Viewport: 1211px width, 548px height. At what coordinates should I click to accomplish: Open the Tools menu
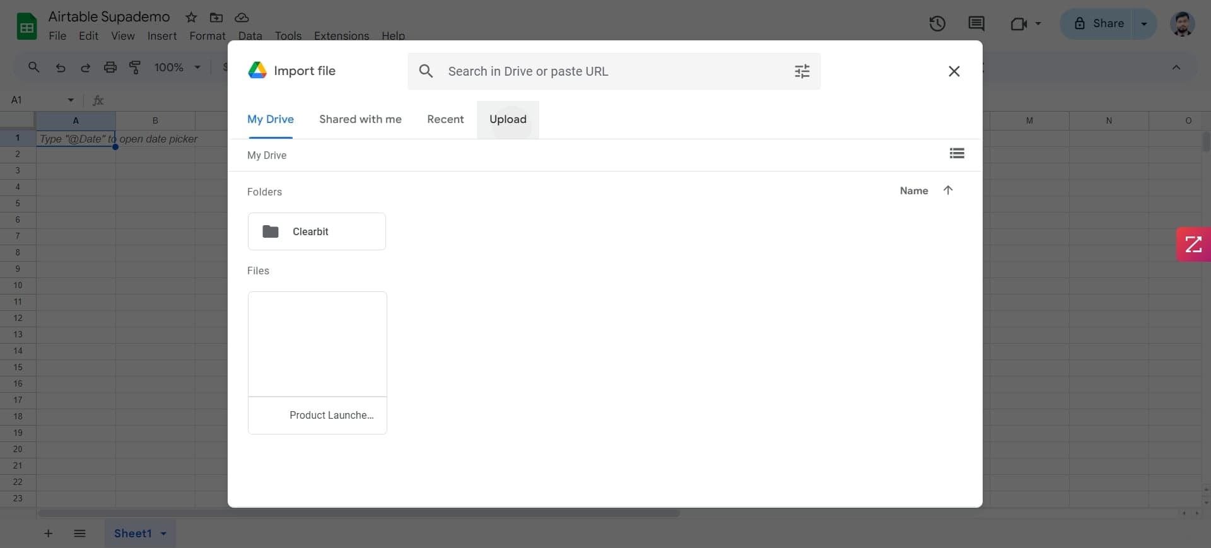click(x=288, y=36)
